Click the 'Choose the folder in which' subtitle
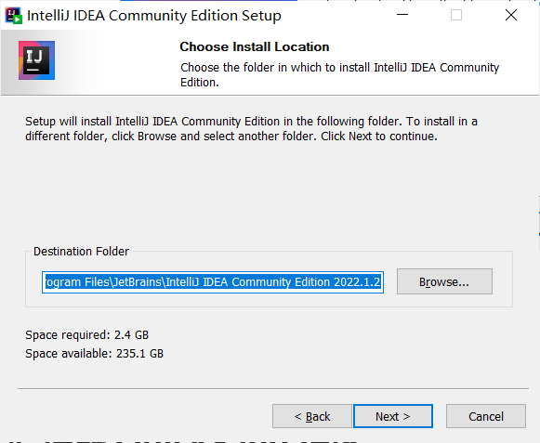 click(339, 74)
